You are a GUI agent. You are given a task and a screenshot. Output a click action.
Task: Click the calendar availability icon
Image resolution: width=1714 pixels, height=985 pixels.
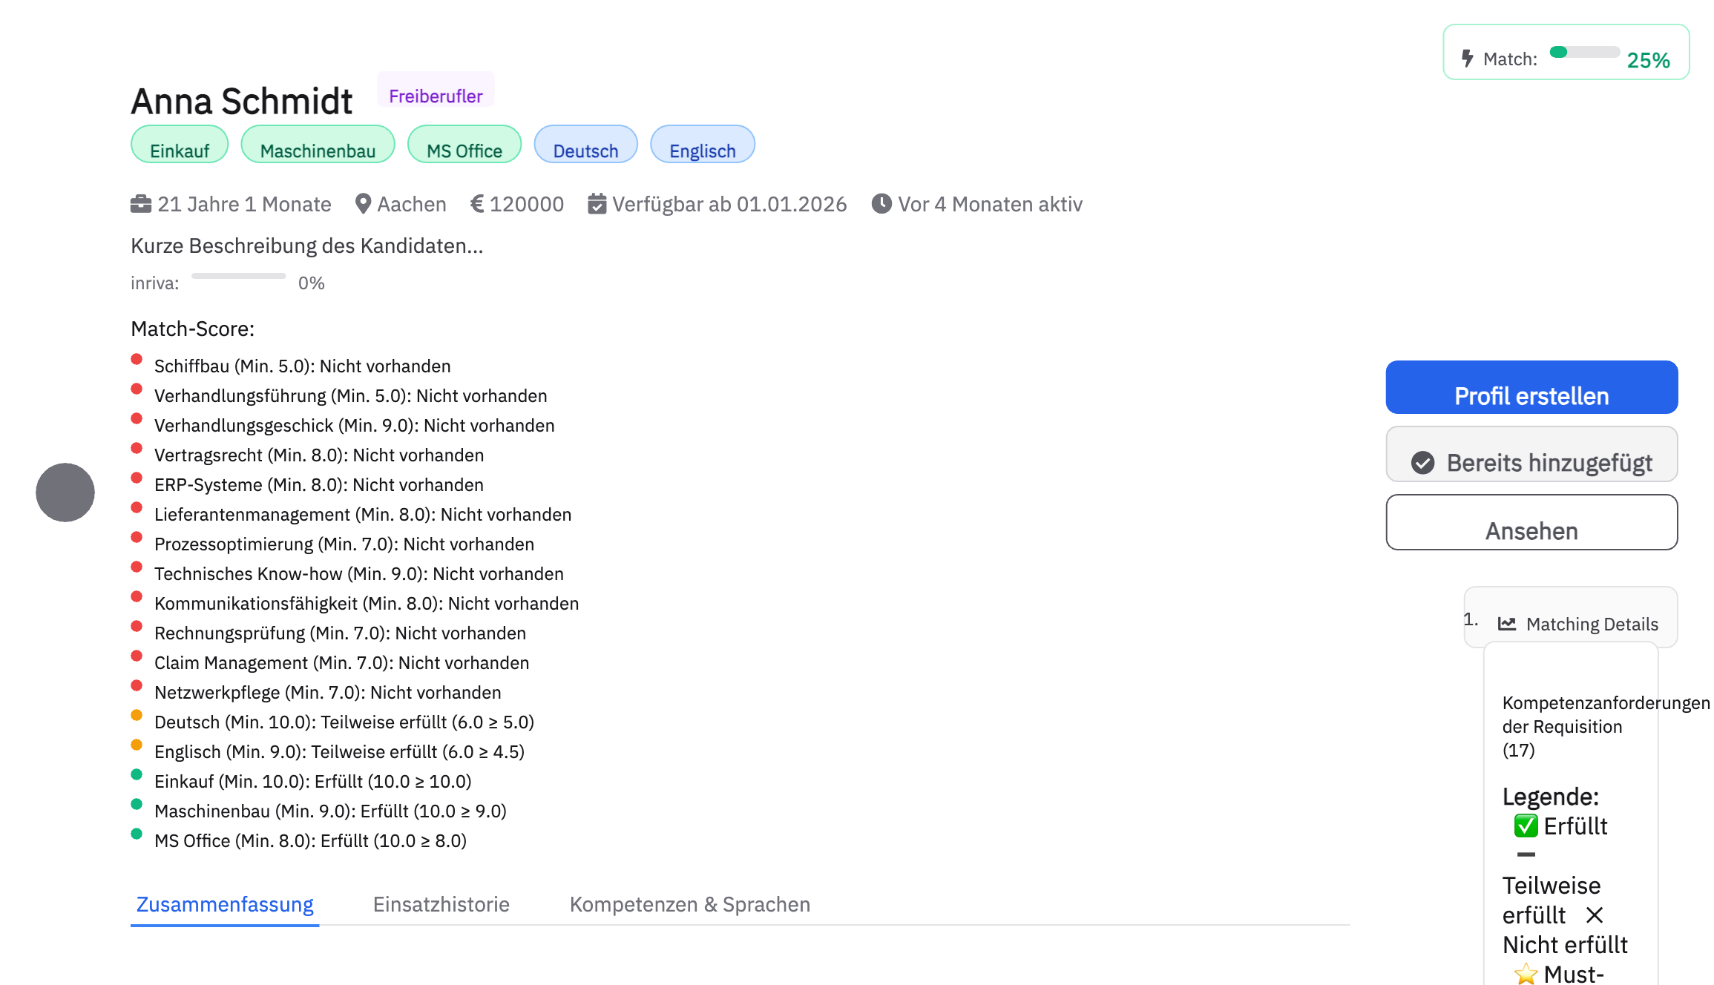click(597, 204)
